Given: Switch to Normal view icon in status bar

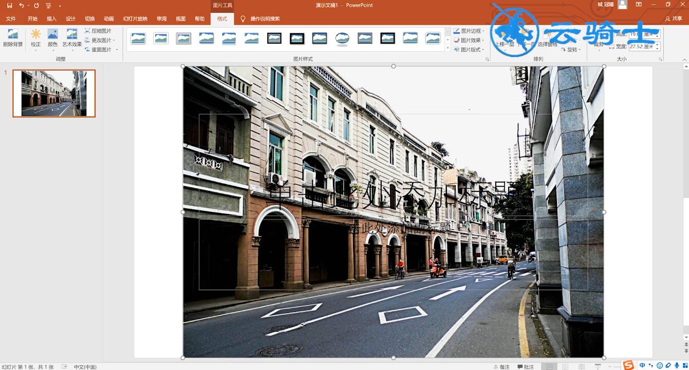Looking at the screenshot, I should 550,366.
